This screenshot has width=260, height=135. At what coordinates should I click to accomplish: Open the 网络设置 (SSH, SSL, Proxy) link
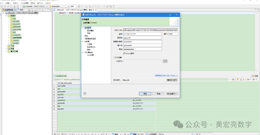coord(166,75)
